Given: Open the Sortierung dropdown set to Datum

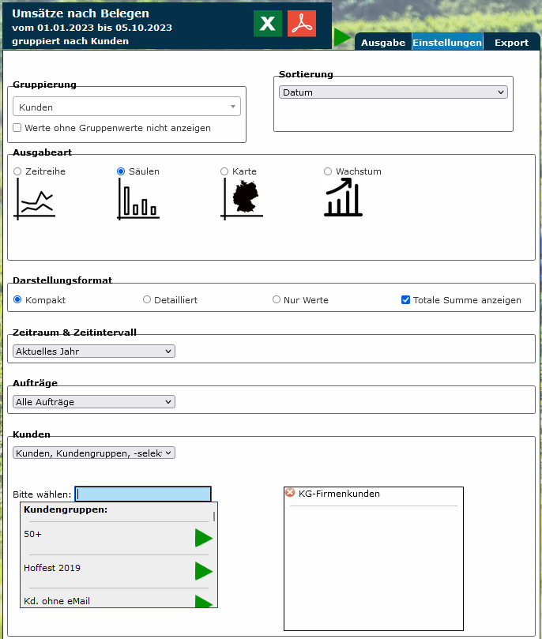Looking at the screenshot, I should coord(393,92).
